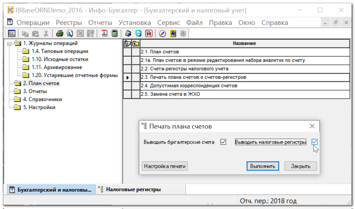The height and width of the screenshot is (209, 355).
Task: Switch to Бухгалтерский и налоговый tab
Action: pyautogui.click(x=51, y=189)
